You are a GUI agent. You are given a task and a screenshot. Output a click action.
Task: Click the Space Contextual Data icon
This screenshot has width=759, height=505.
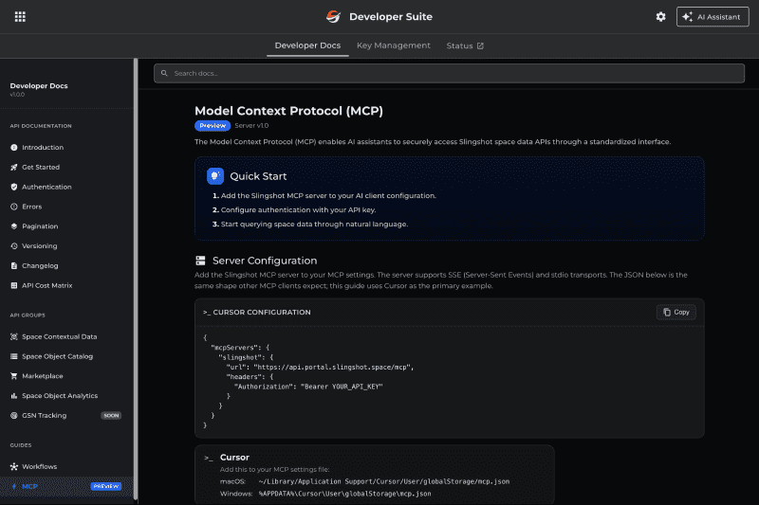tap(14, 337)
